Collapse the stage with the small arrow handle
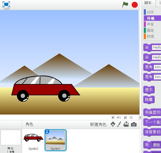Image resolution: width=161 pixels, height=153 pixels. (x=140, y=118)
